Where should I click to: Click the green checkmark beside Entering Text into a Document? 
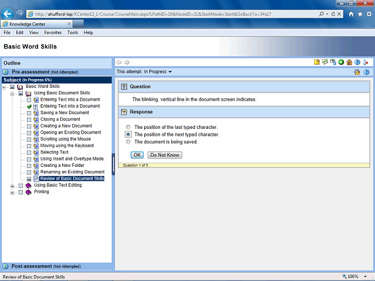(x=29, y=107)
